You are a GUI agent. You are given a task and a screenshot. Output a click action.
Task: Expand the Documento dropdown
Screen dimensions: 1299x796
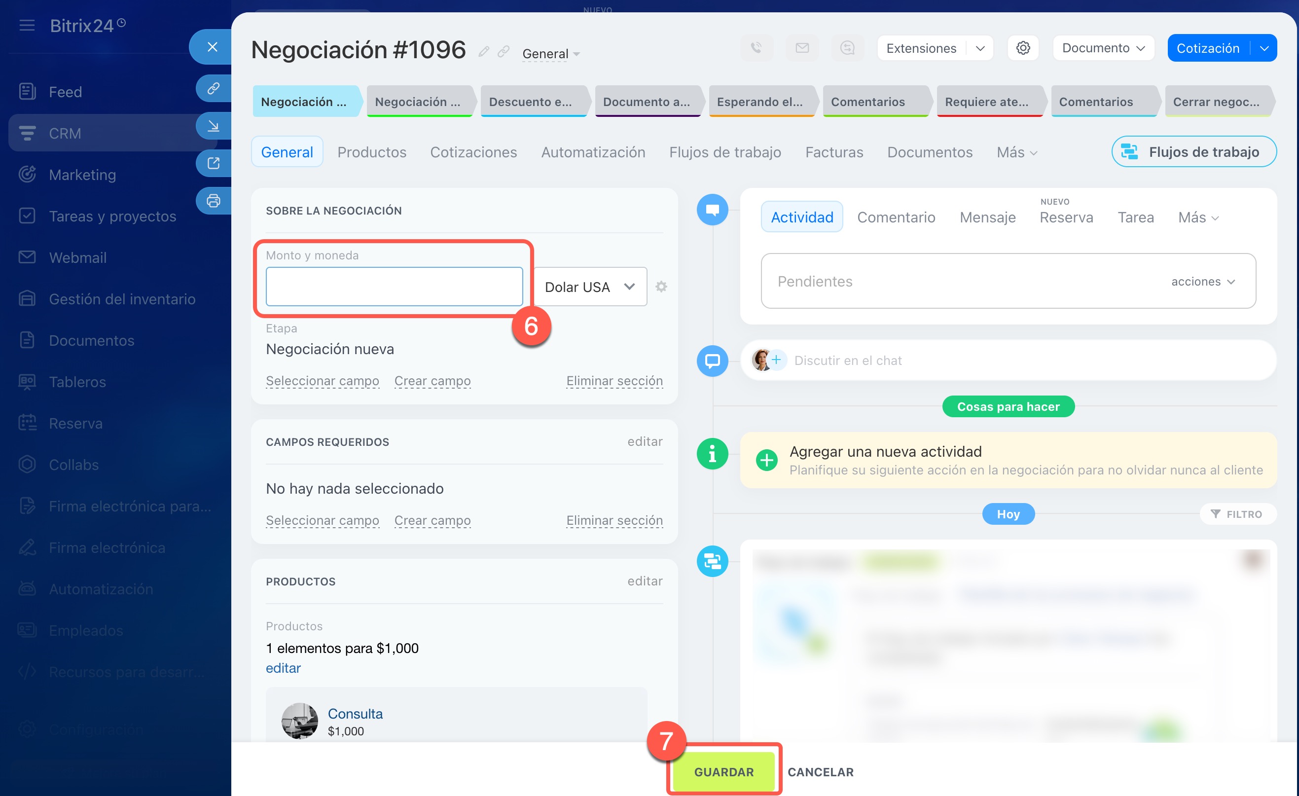point(1103,48)
